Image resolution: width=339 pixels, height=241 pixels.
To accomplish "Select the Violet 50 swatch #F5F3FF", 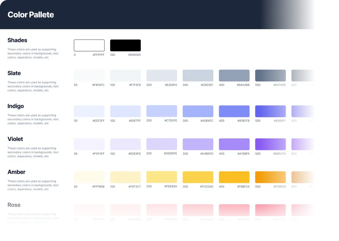I will pos(89,144).
